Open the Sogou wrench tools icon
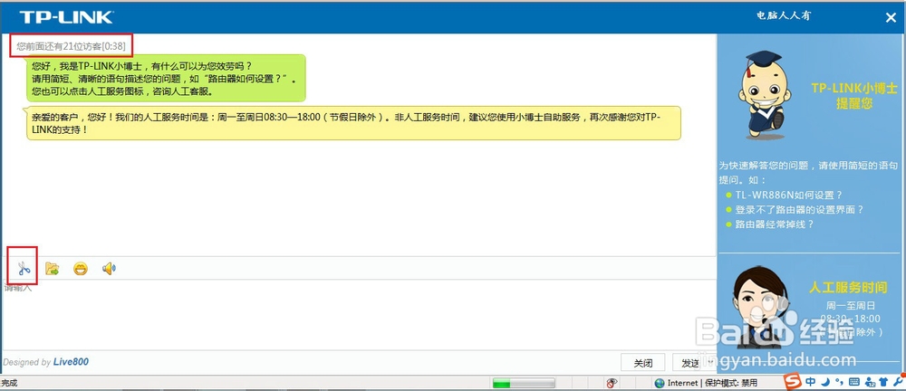The width and height of the screenshot is (906, 391). [x=897, y=382]
